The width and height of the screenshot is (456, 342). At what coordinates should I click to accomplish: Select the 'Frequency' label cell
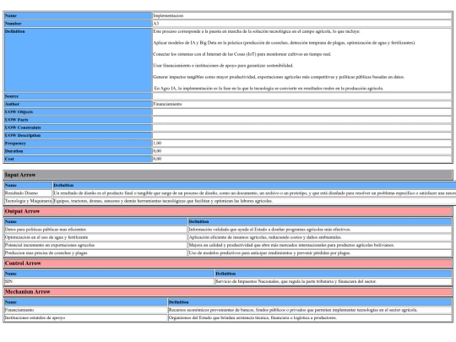click(x=78, y=144)
